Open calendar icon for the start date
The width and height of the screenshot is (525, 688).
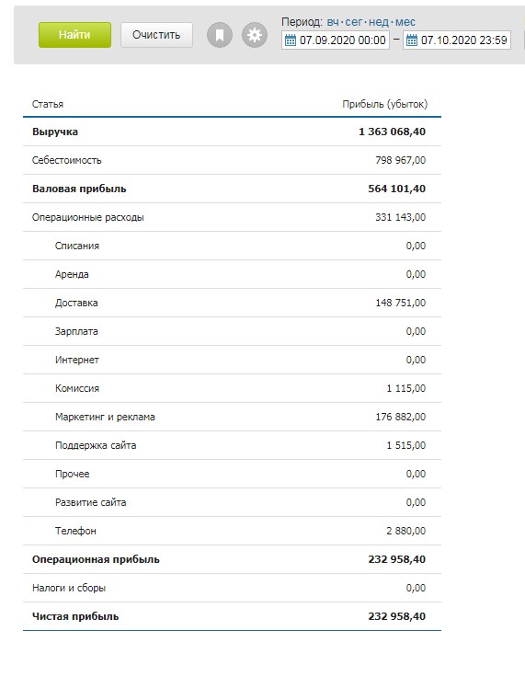(x=291, y=40)
